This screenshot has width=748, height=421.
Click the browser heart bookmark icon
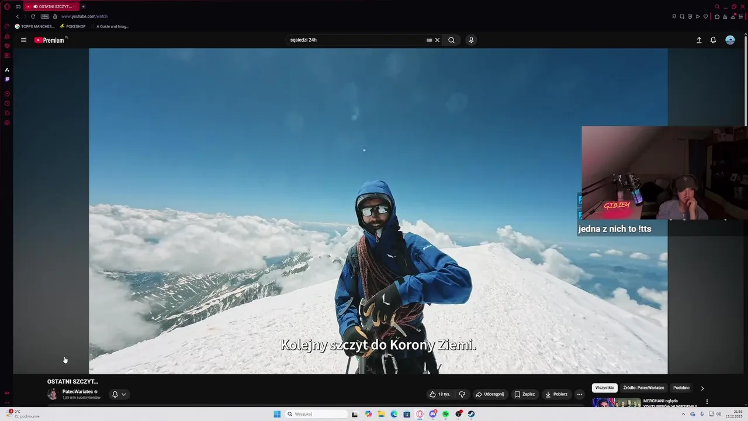[x=705, y=16]
